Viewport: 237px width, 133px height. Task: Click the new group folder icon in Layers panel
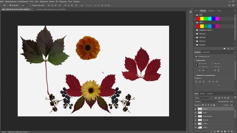click(x=225, y=132)
